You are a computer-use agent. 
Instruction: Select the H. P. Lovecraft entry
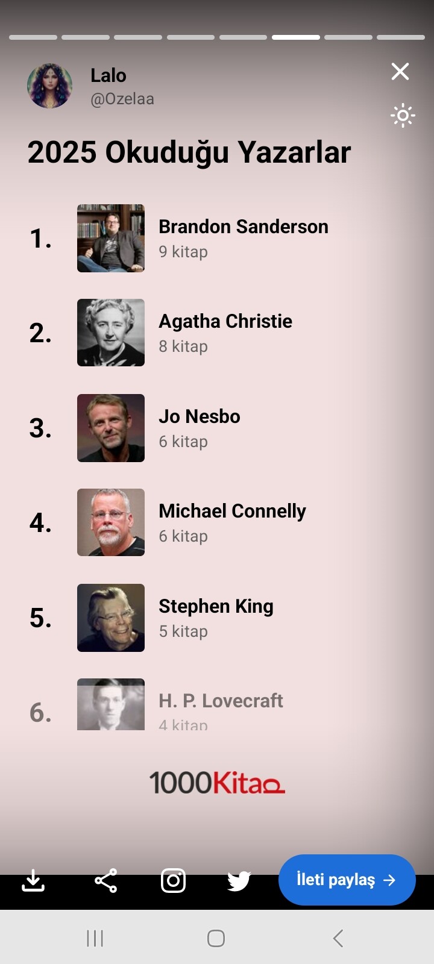[221, 701]
